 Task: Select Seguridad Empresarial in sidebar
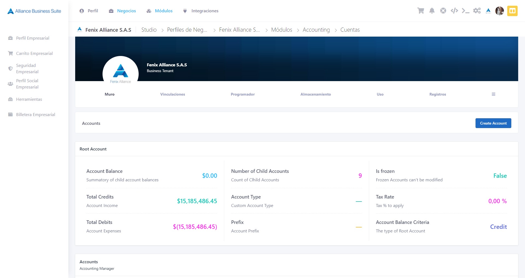27,69
